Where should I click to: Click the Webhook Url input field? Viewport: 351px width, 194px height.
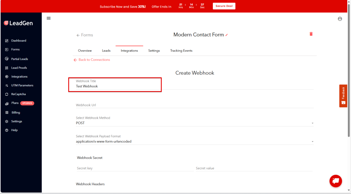click(x=194, y=105)
